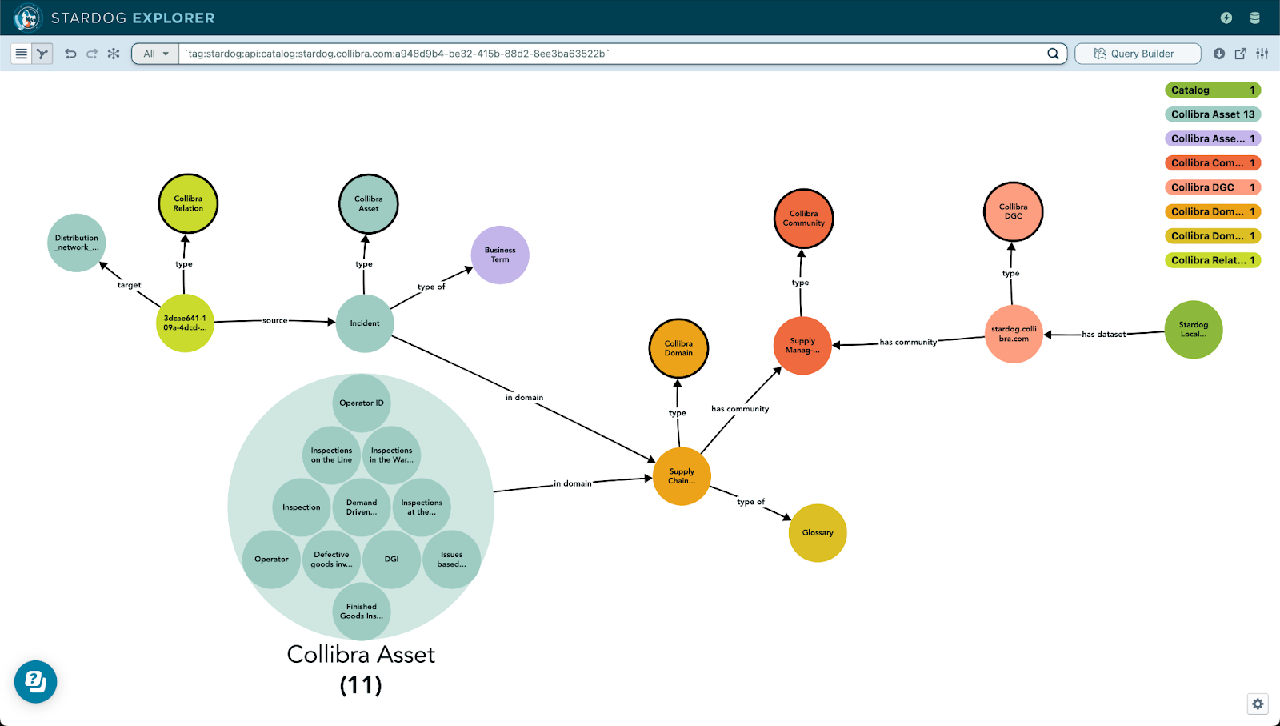
Task: Click the tag URI search field
Action: pos(612,54)
